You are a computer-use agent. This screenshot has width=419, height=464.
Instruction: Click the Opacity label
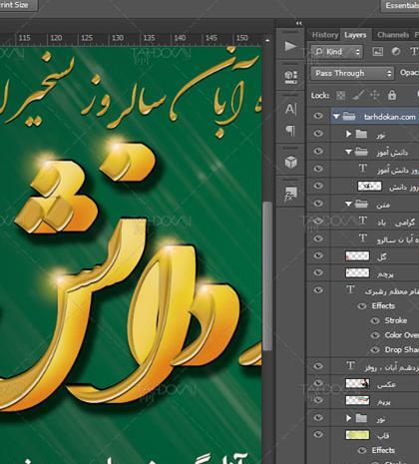(x=409, y=73)
